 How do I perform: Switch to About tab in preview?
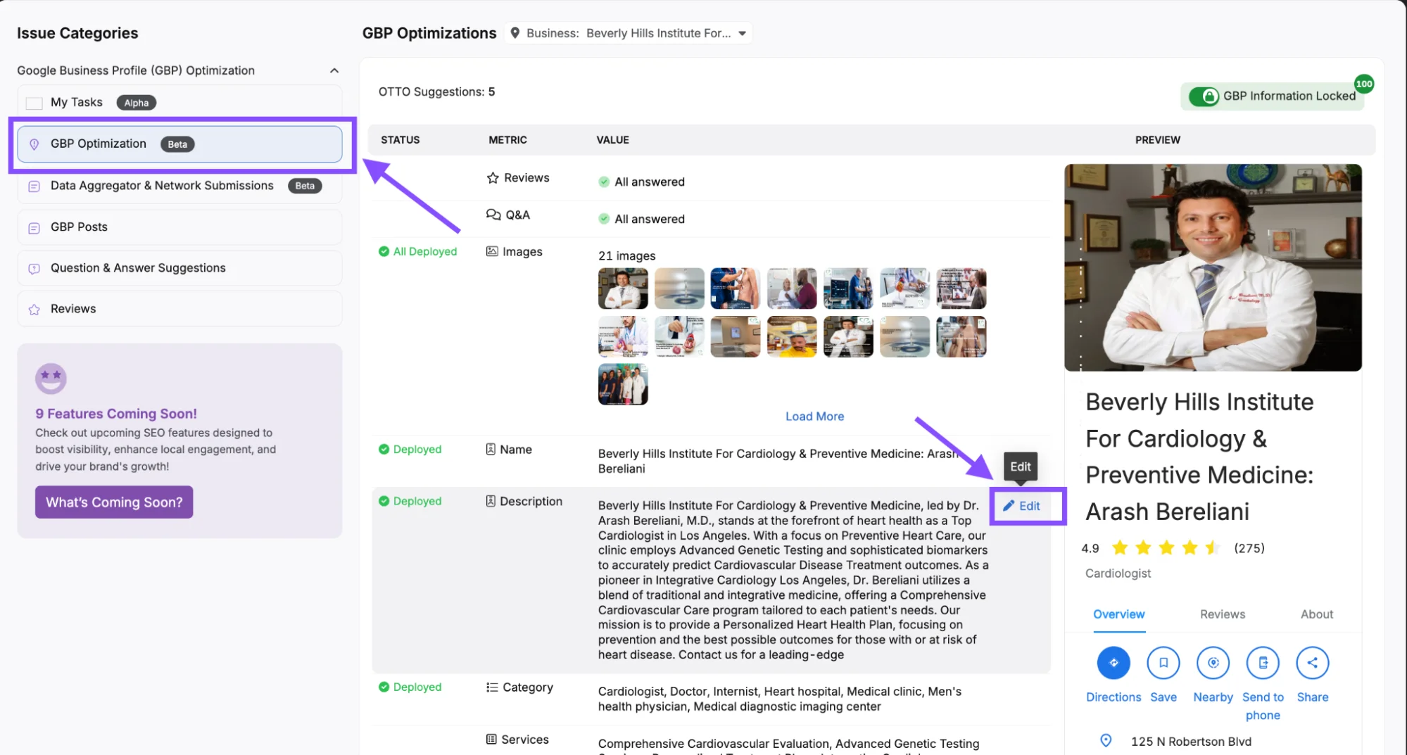click(x=1316, y=614)
